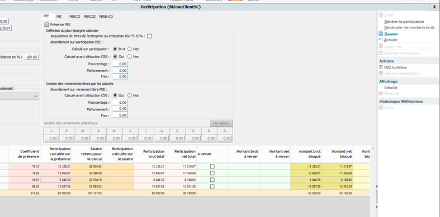Click Montant net à verser column header
440x217 pixels.
(x=275, y=154)
